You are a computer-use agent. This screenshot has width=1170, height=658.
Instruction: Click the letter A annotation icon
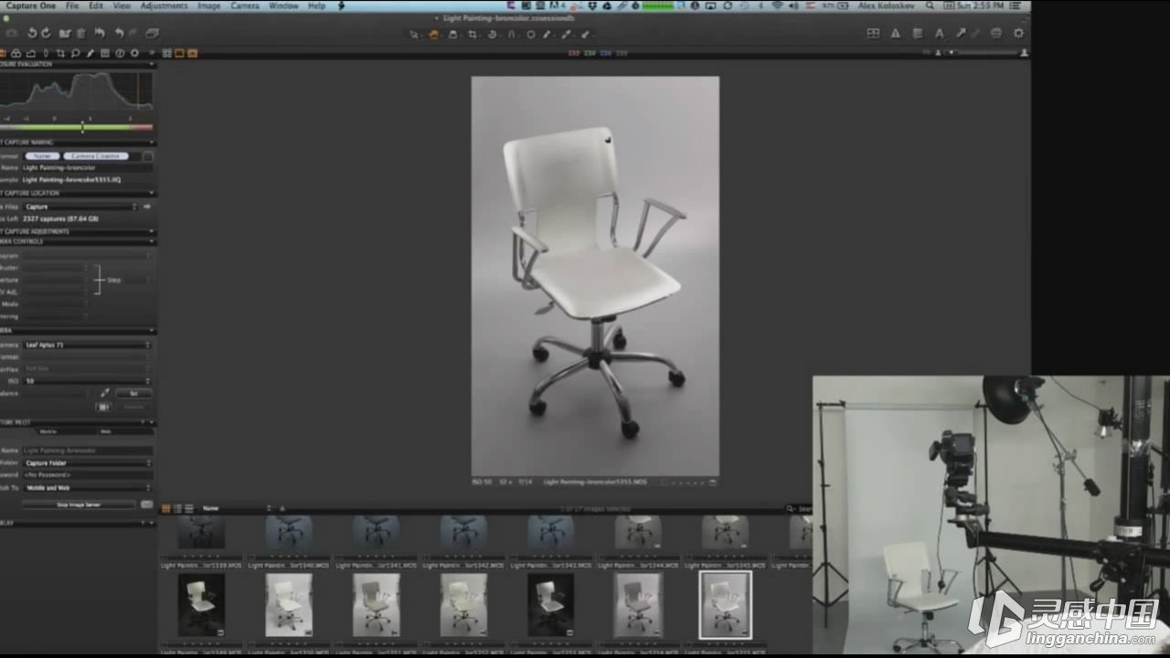coord(939,33)
